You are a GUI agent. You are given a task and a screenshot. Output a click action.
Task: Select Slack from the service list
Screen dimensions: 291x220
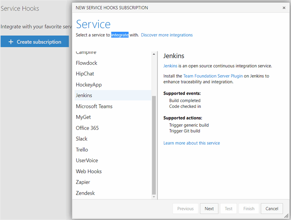pos(81,139)
